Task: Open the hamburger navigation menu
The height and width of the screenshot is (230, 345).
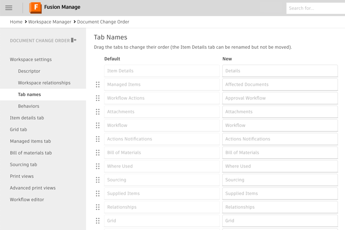Action: pos(9,8)
